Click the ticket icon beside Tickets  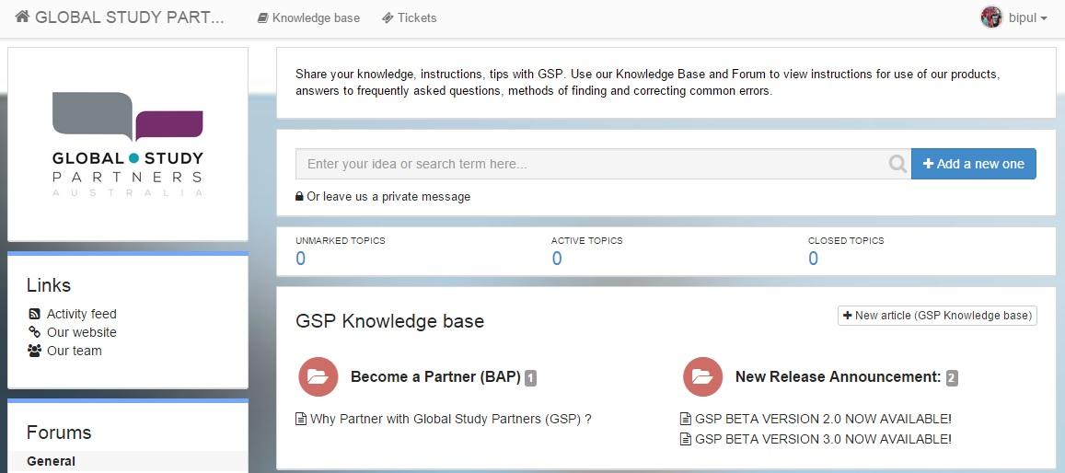[388, 18]
